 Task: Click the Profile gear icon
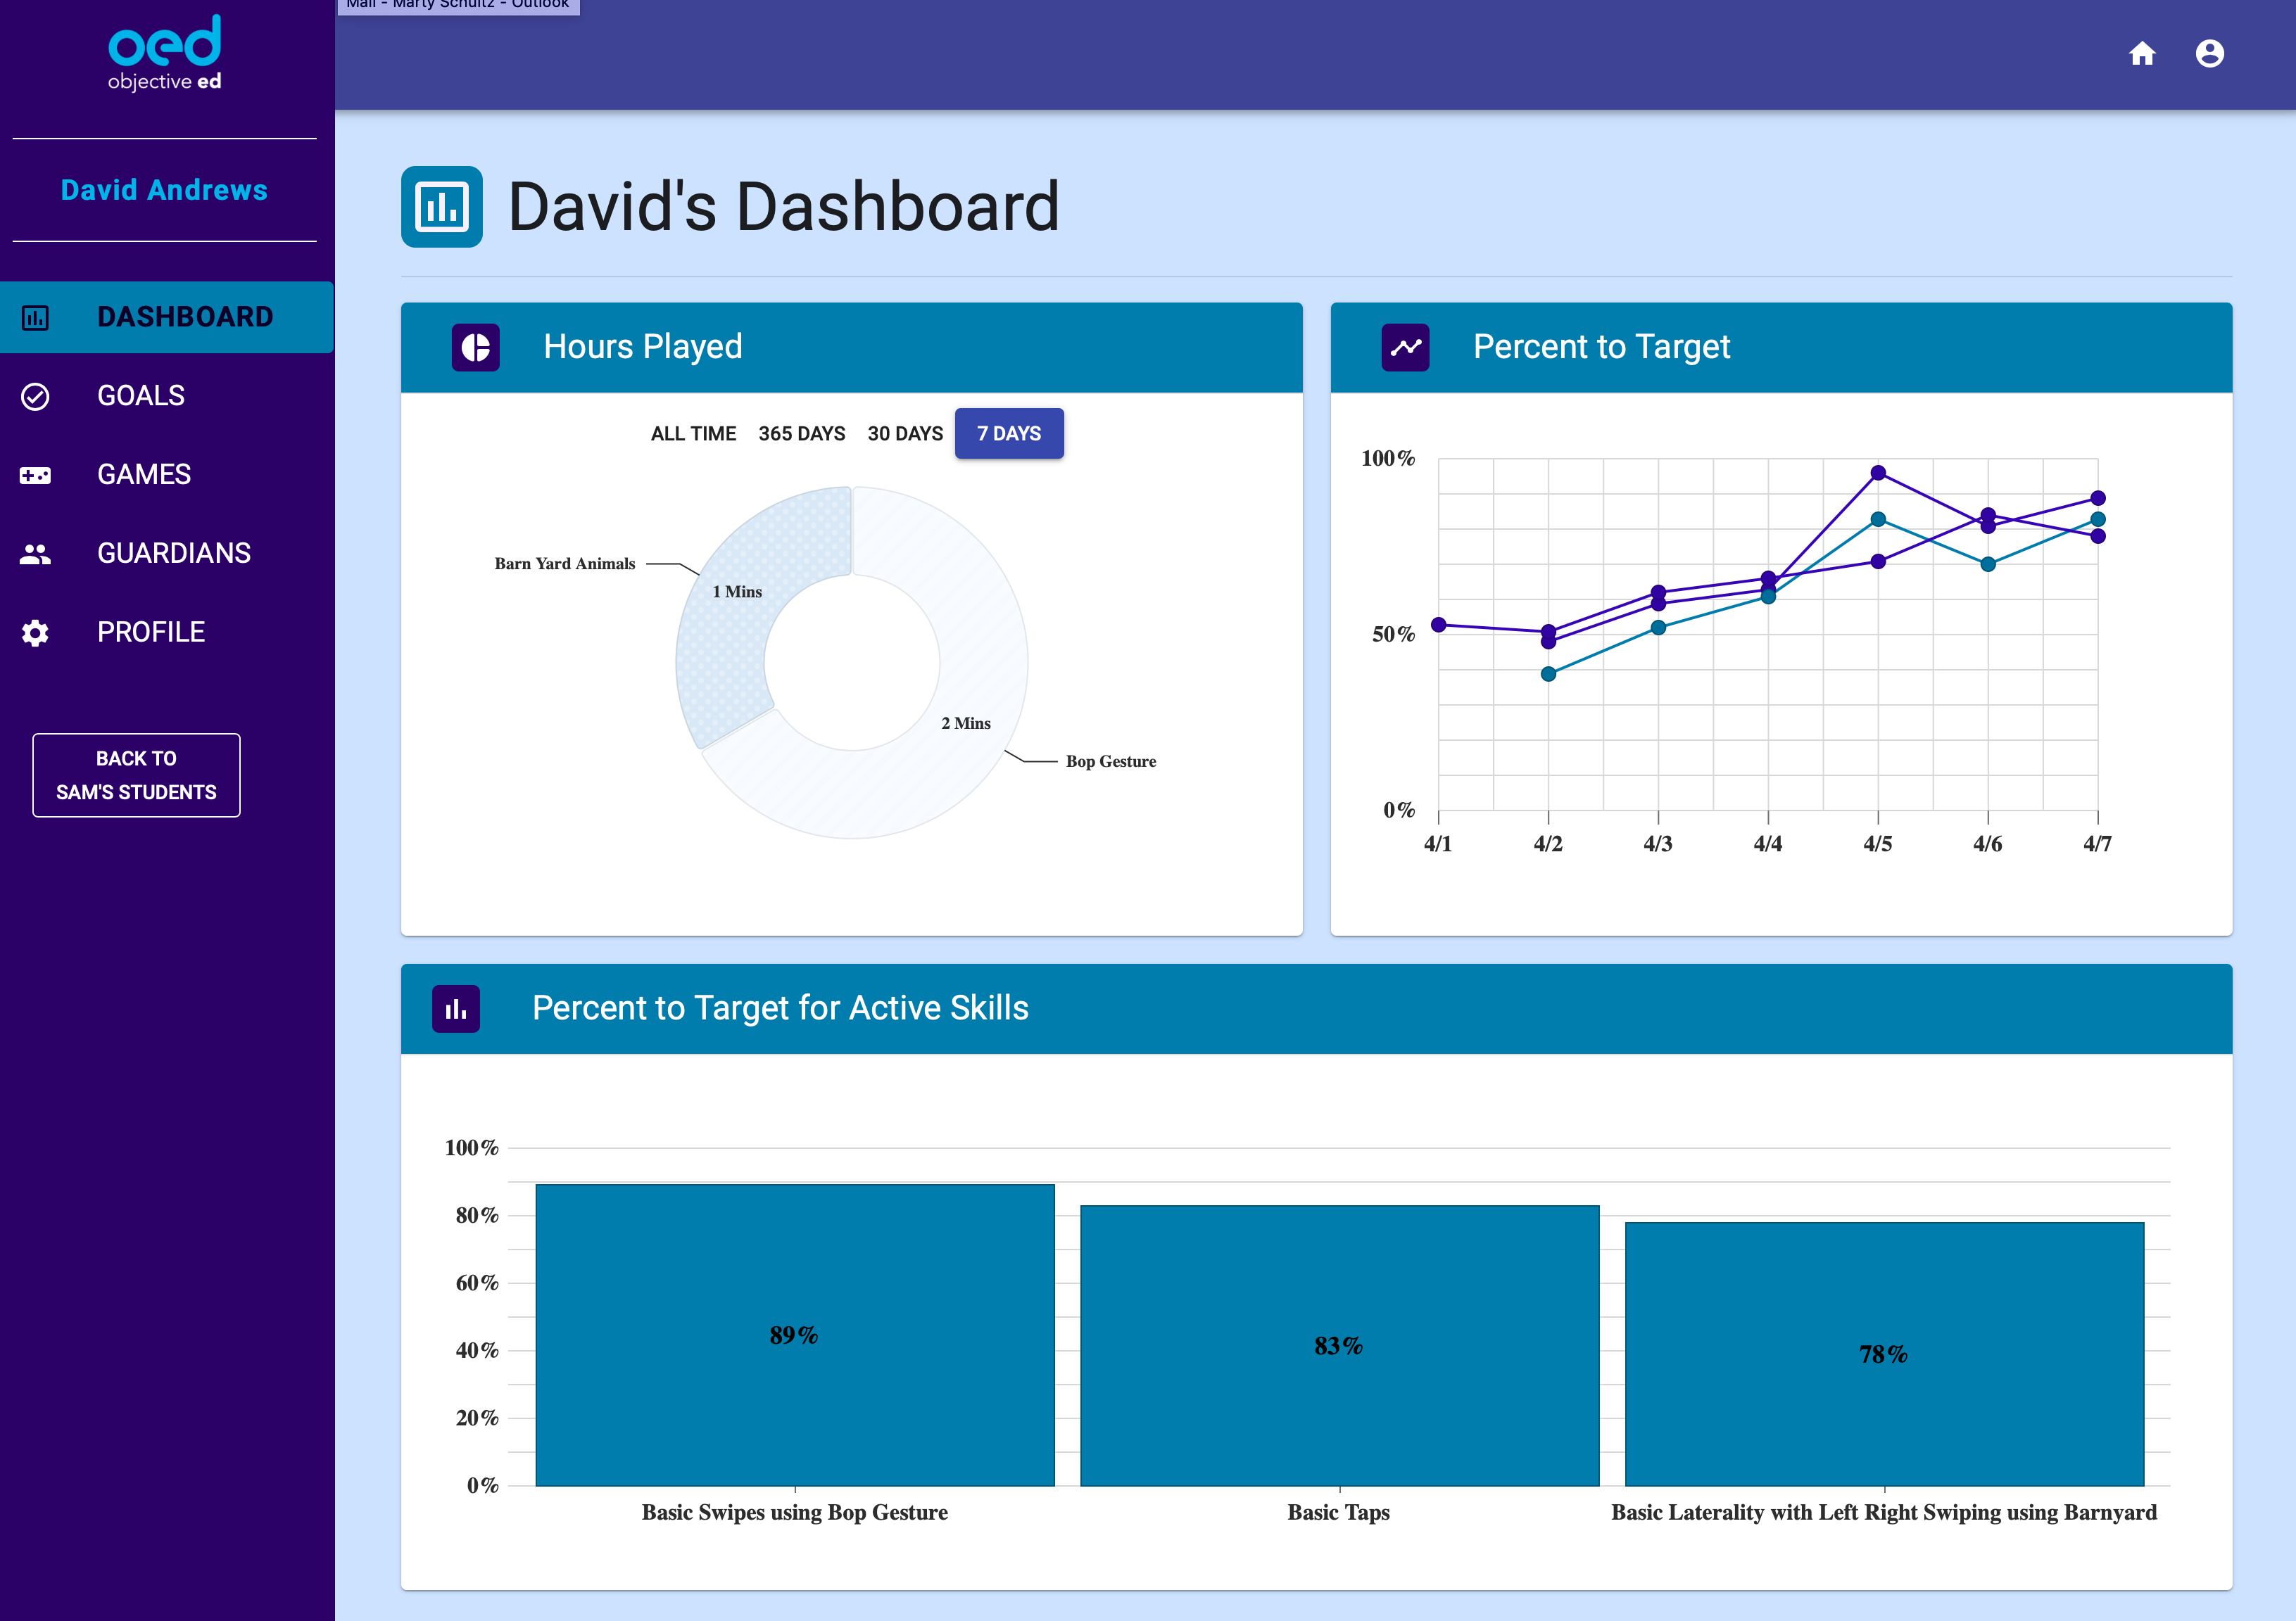click(35, 632)
